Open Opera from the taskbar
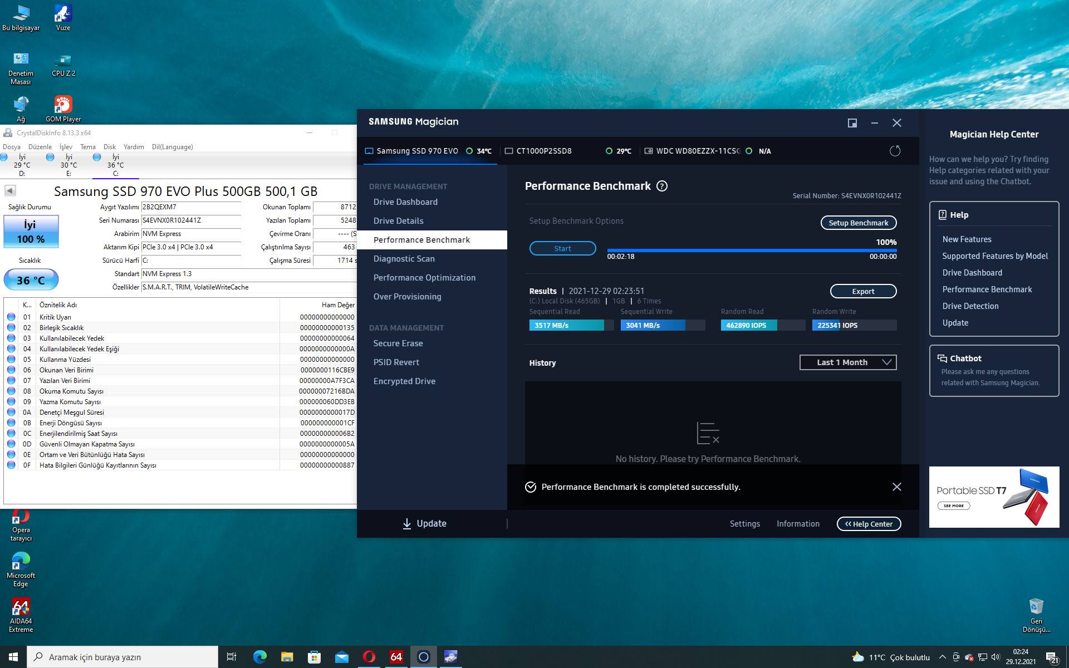1069x668 pixels. pos(369,657)
